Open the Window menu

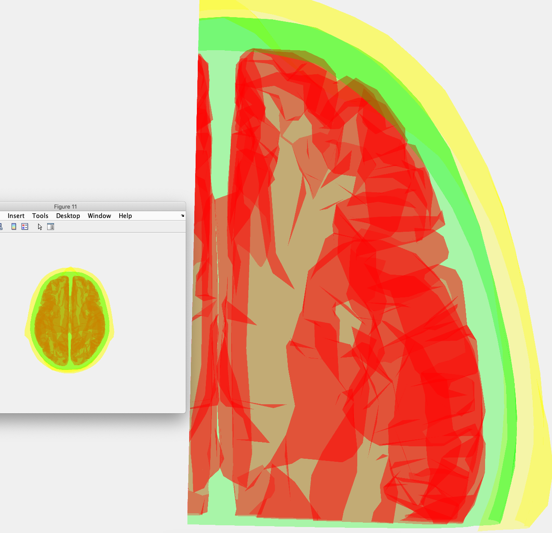click(x=100, y=216)
